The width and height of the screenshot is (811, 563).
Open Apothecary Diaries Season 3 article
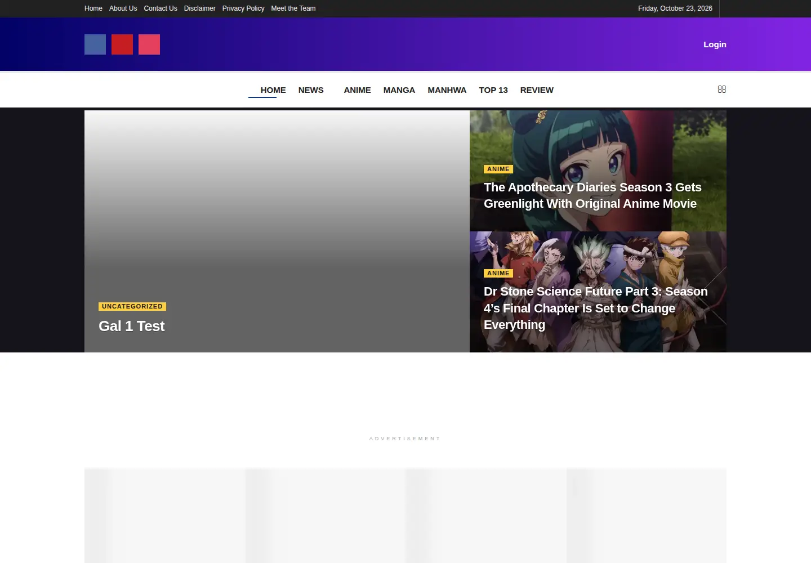[592, 195]
